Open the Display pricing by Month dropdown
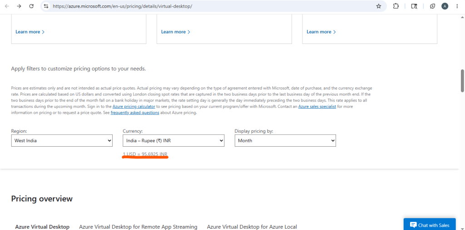 (285, 141)
